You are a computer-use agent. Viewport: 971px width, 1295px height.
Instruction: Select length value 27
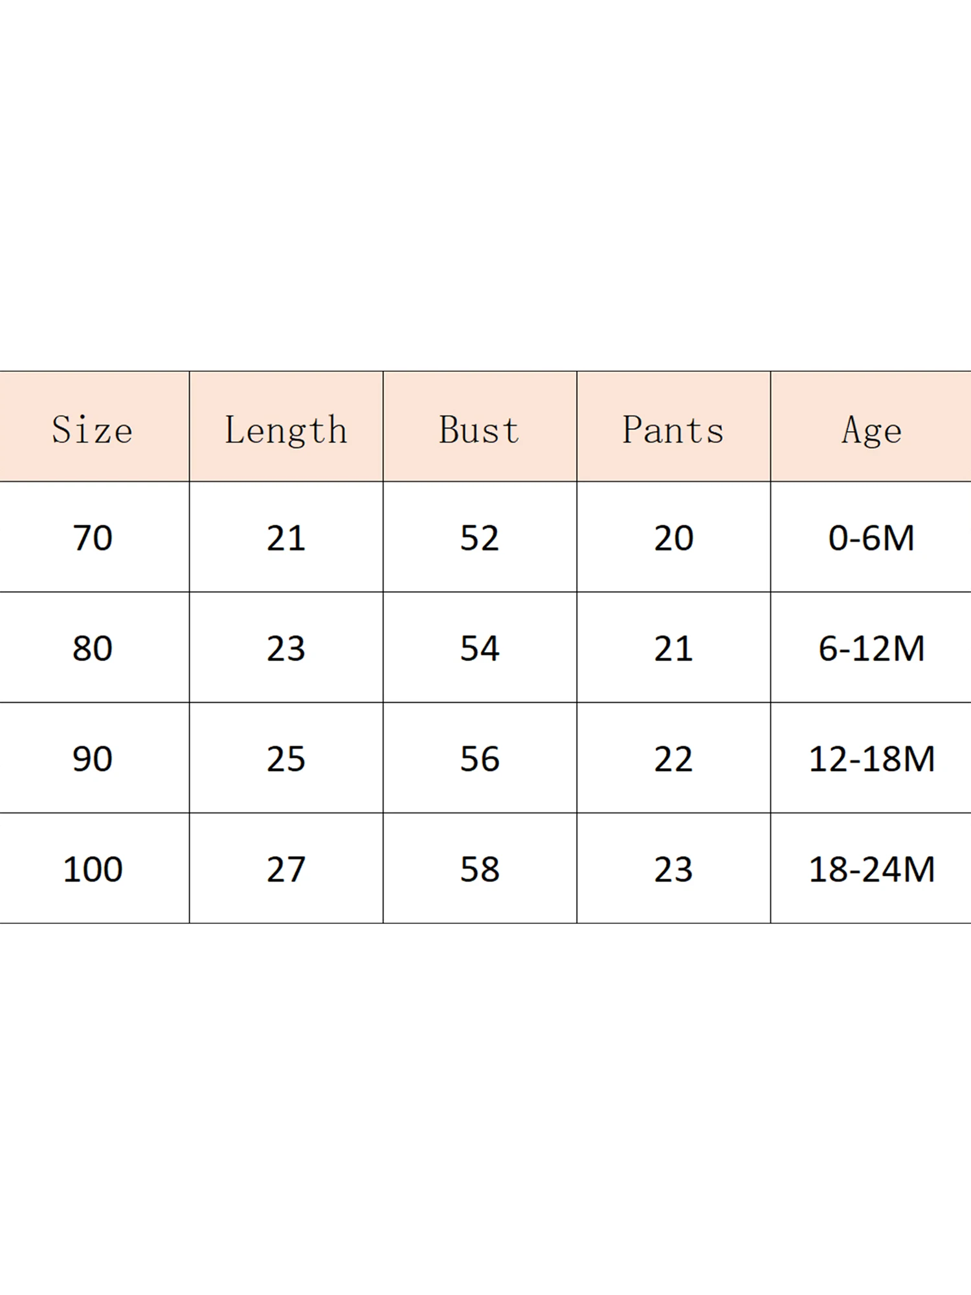[x=286, y=869]
